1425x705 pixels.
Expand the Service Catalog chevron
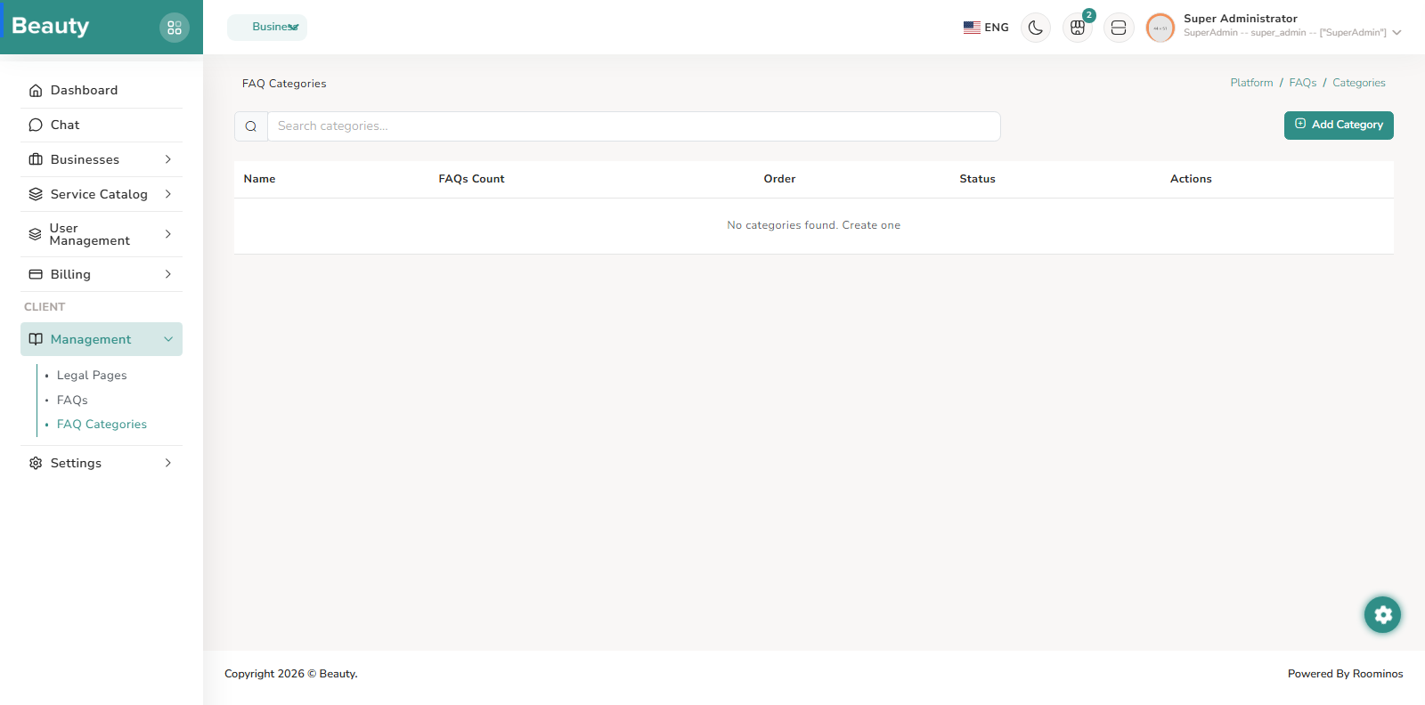pyautogui.click(x=168, y=194)
